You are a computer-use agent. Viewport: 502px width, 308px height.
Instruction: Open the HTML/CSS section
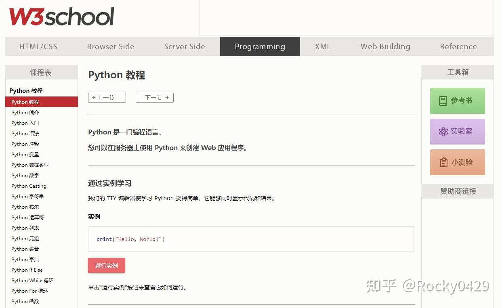point(38,46)
